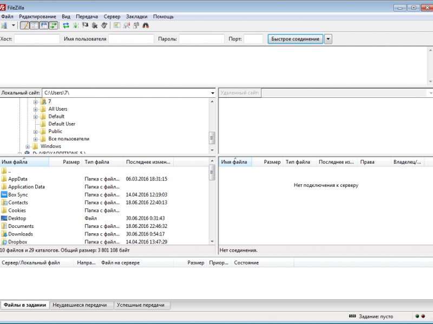Toggle the remote directory tree display
The width and height of the screenshot is (433, 324).
point(44,25)
